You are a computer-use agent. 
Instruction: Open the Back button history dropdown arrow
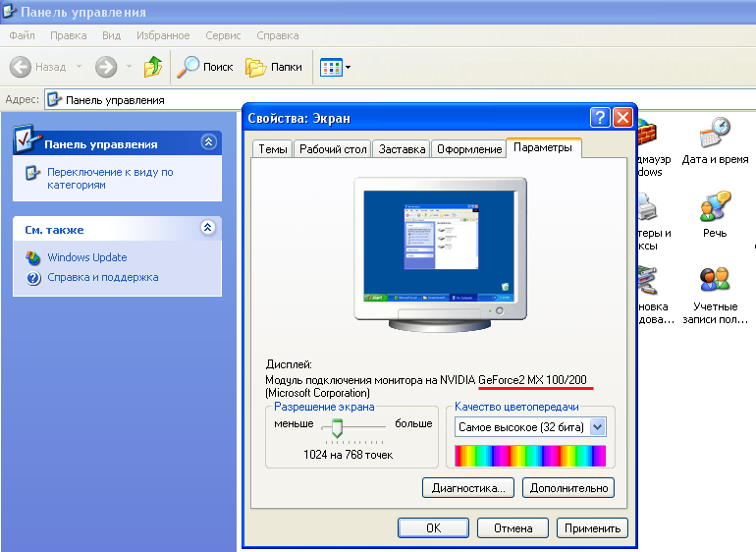click(80, 67)
